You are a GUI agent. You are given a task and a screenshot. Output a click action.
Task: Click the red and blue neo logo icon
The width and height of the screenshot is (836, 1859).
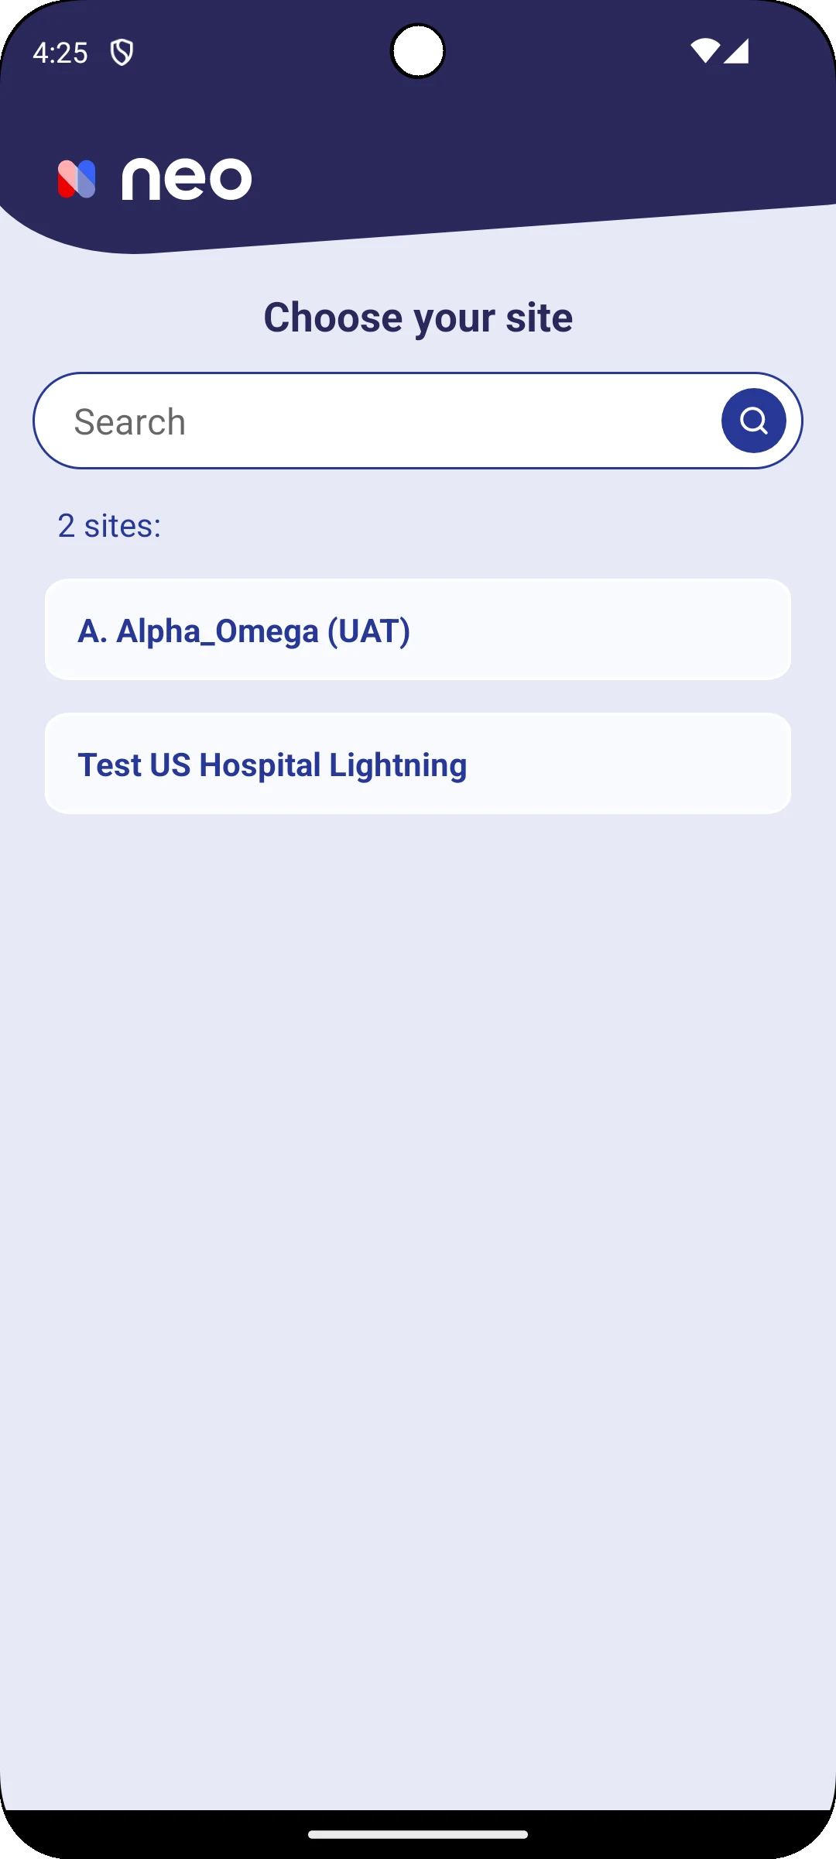[x=77, y=179]
